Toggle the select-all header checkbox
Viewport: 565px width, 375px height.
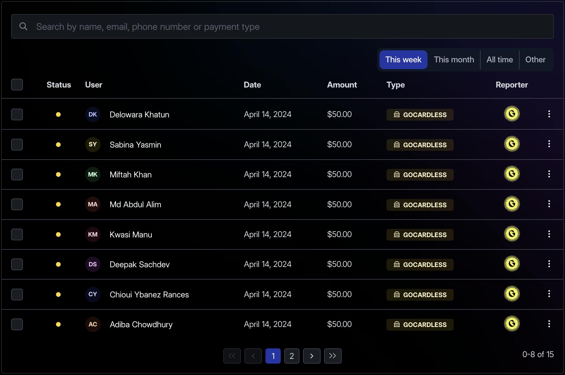(17, 85)
